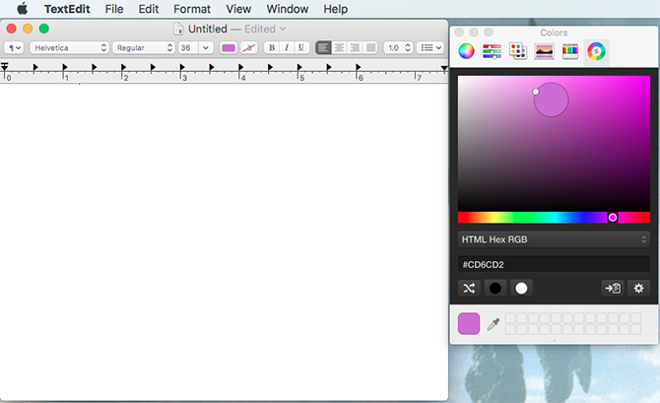Open the paragraph styles dropdown
The height and width of the screenshot is (403, 660).
(14, 47)
